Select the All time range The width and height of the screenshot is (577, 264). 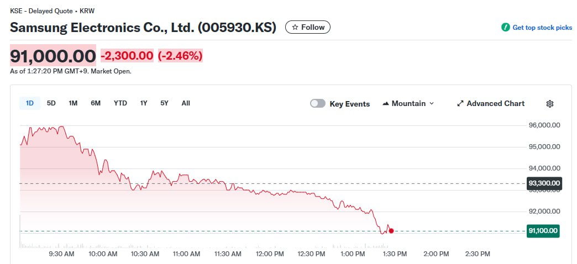coord(186,103)
